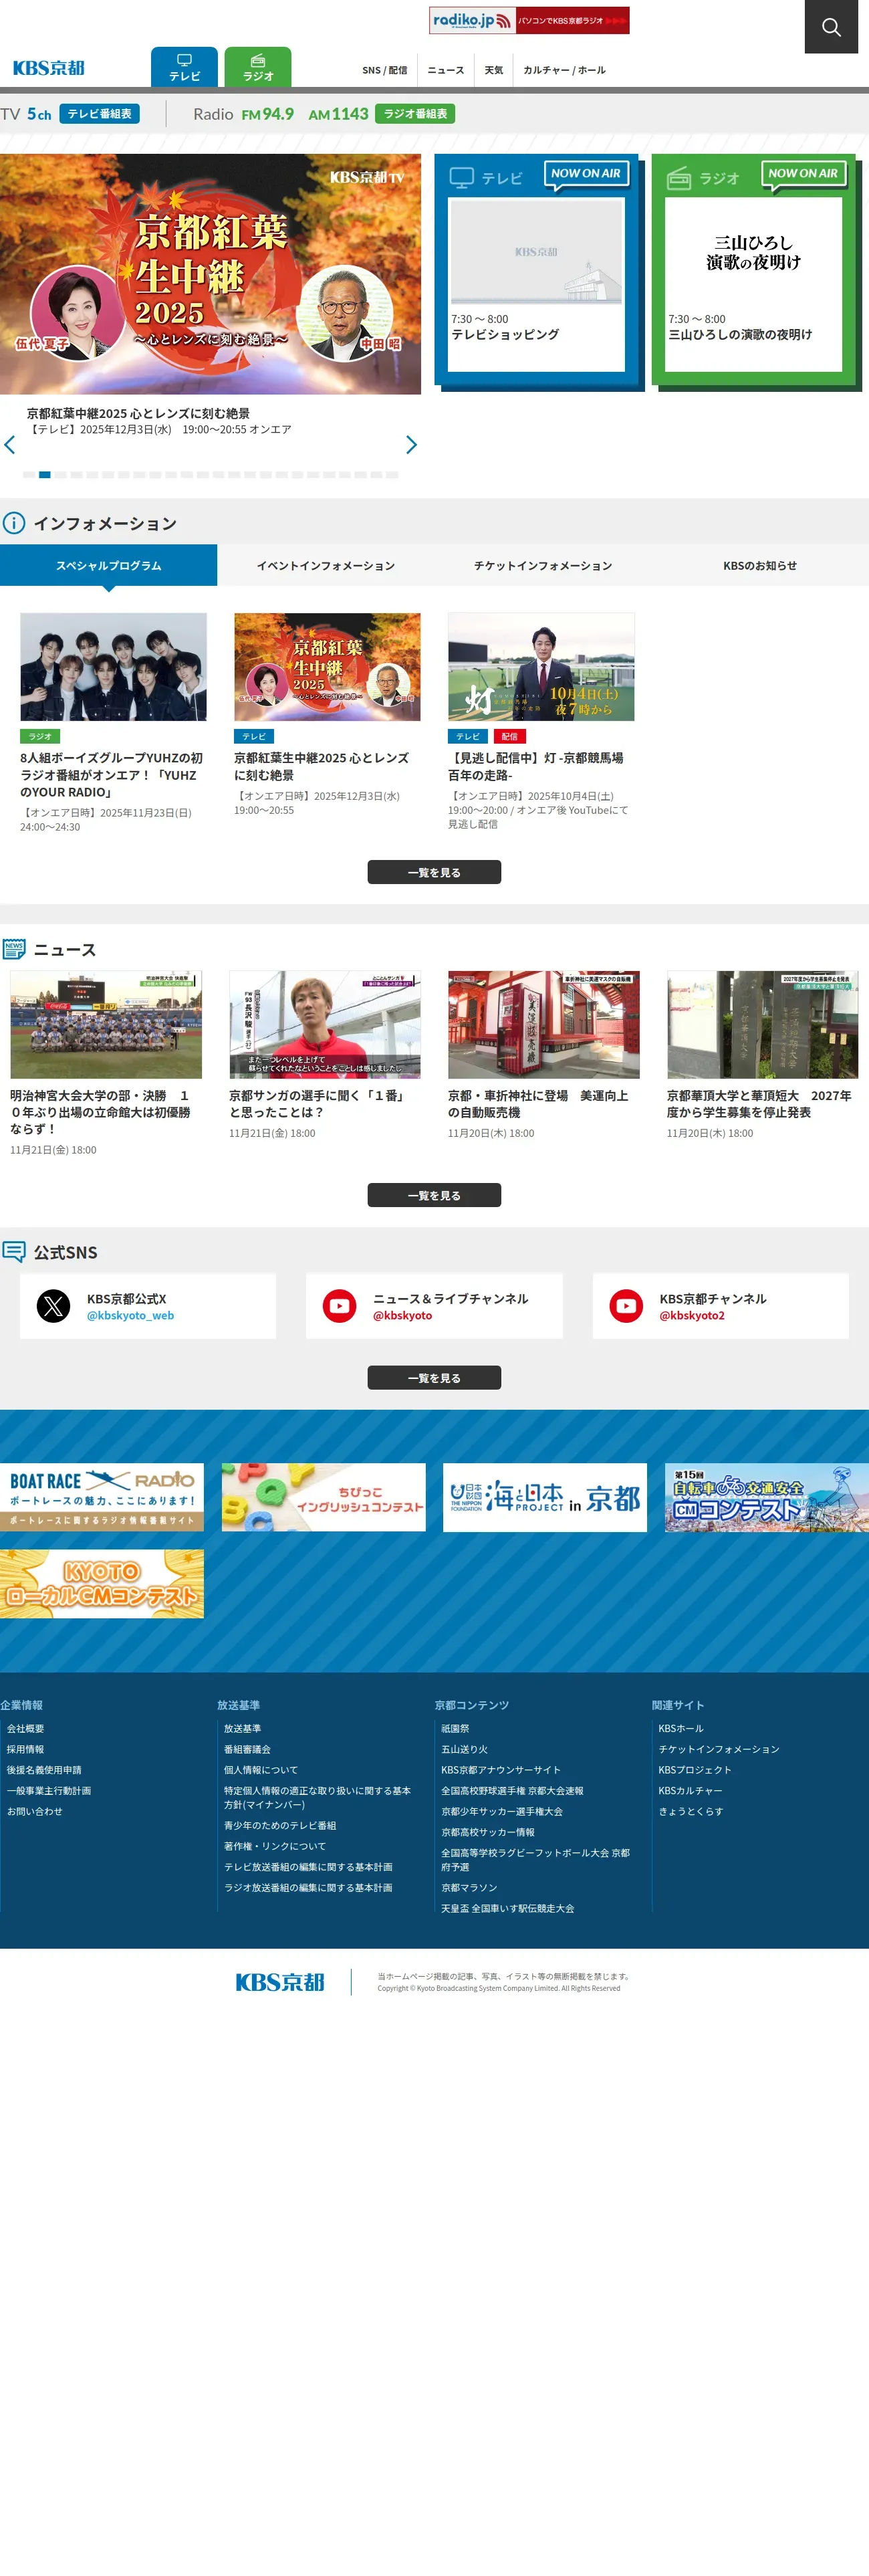Open the ラジオ番組表 button
The width and height of the screenshot is (869, 2576).
(x=415, y=114)
